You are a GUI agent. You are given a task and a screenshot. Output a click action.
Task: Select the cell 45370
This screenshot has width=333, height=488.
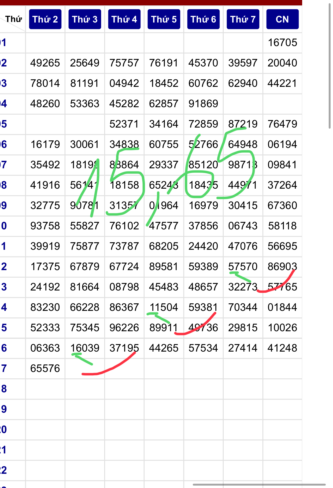click(x=203, y=63)
